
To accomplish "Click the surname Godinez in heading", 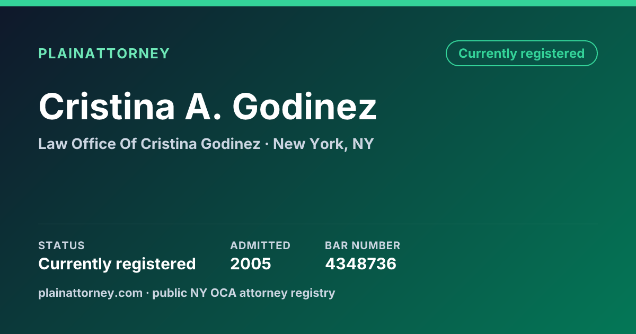I will point(304,107).
